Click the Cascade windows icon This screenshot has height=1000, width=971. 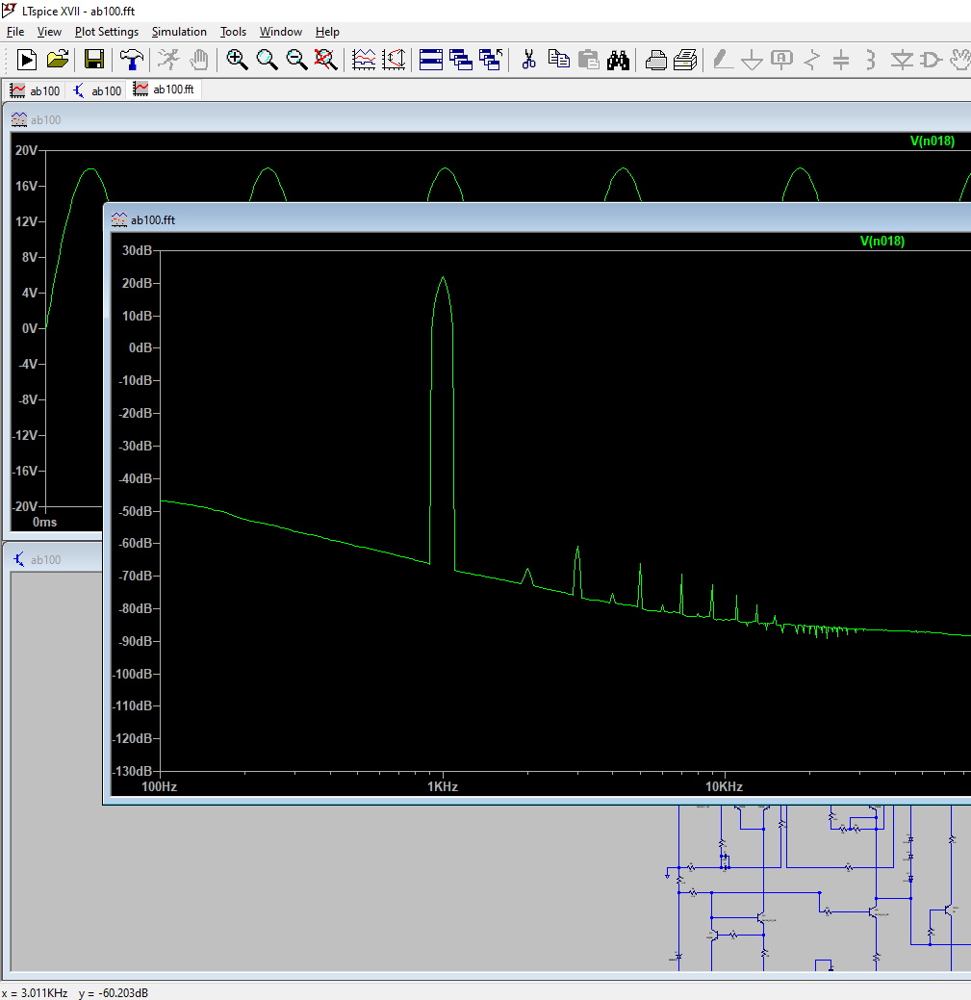pos(460,60)
